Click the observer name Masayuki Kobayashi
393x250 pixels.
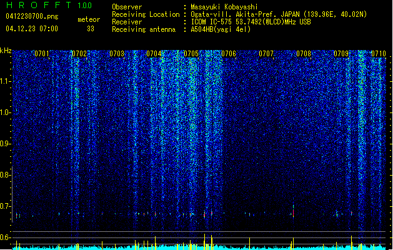click(x=224, y=7)
